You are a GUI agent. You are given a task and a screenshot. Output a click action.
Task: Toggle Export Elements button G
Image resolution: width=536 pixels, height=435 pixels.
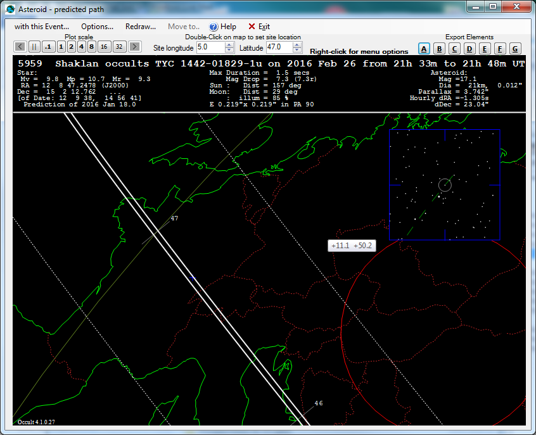click(x=515, y=49)
